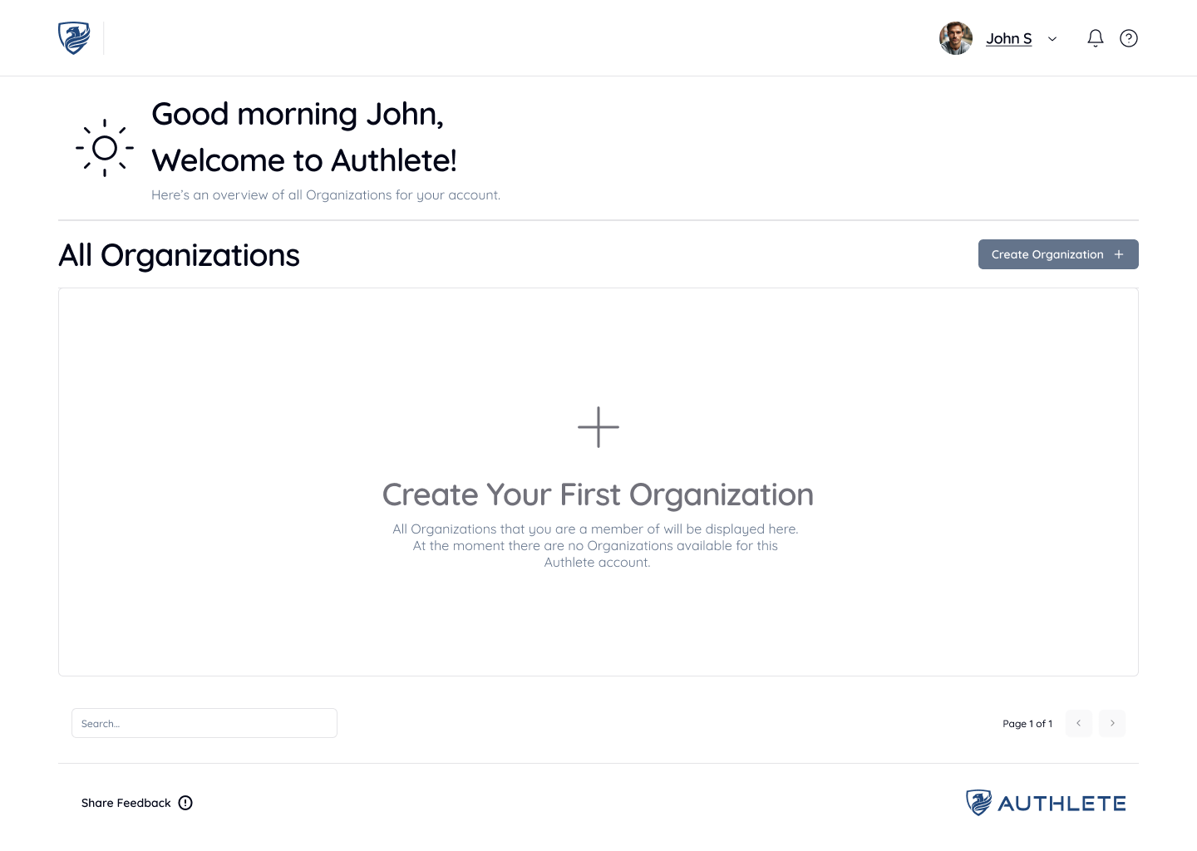This screenshot has width=1197, height=851.
Task: Click the All Organizations heading
Action: pyautogui.click(x=179, y=255)
